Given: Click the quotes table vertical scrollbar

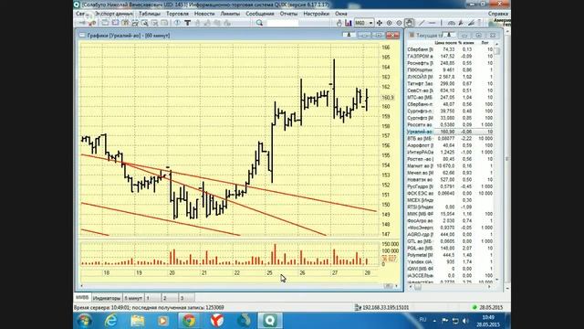Looking at the screenshot, I should click(497, 163).
